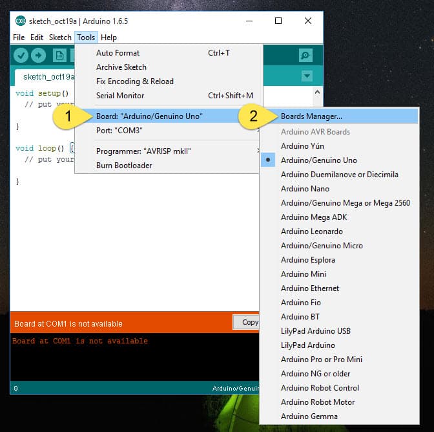Select the Arduino/Genuino Uno board option
Image resolution: width=434 pixels, height=432 pixels.
coord(318,160)
